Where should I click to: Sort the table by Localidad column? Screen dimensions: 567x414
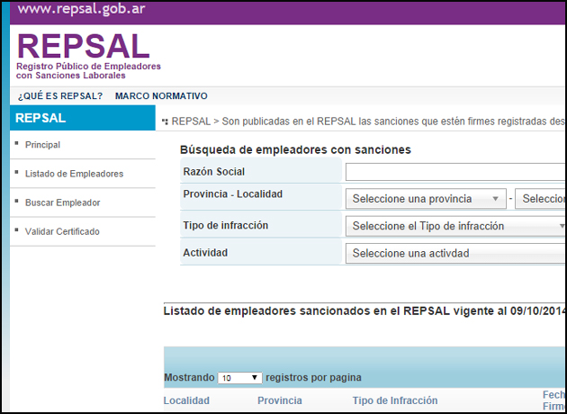tap(186, 400)
